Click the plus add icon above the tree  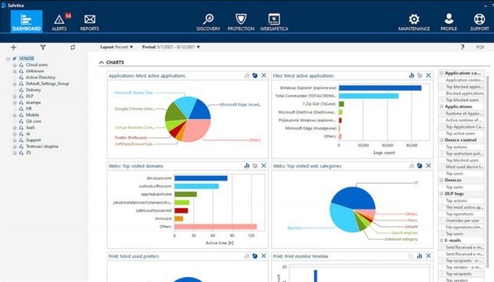[13, 47]
